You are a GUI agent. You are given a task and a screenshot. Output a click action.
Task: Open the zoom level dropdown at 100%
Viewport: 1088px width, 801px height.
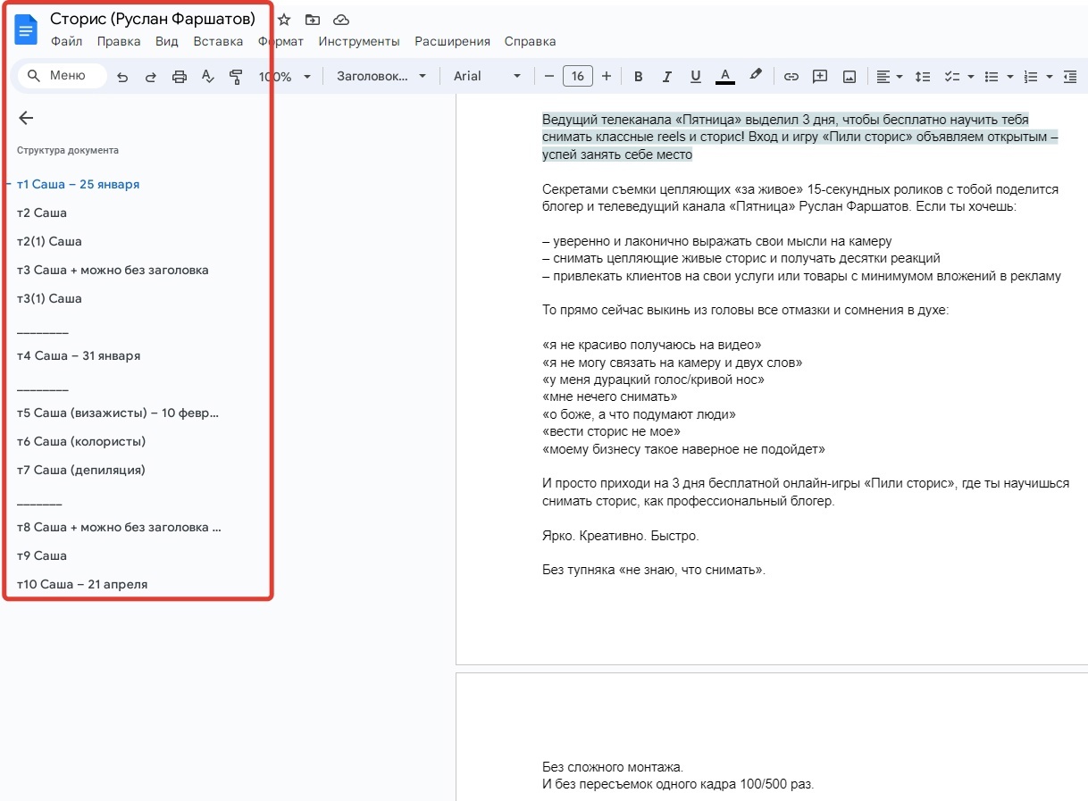click(285, 77)
